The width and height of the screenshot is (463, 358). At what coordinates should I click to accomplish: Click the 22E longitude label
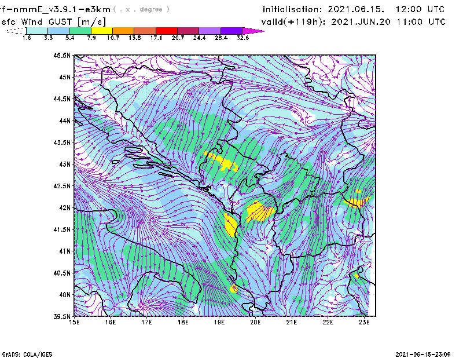328,322
